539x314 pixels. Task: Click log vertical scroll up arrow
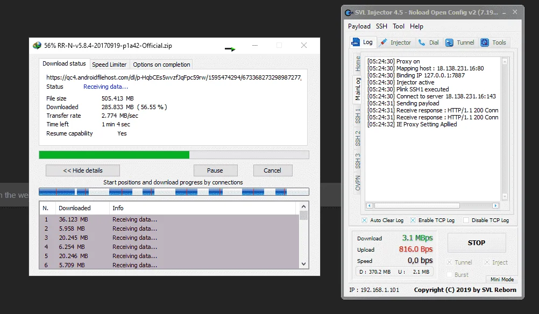click(505, 62)
